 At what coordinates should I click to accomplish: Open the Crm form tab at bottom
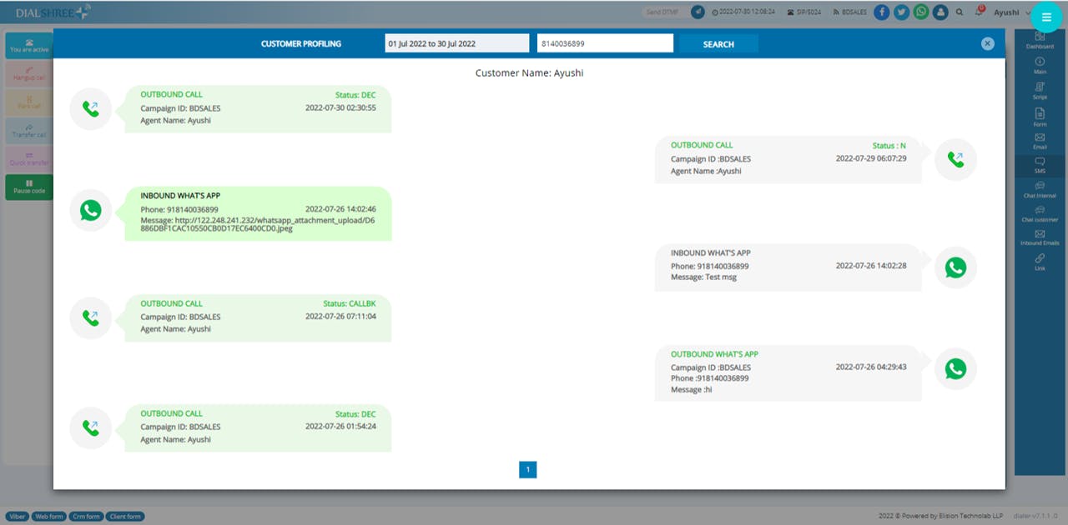[x=86, y=517]
